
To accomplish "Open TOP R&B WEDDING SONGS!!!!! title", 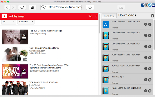I will 44,82.
